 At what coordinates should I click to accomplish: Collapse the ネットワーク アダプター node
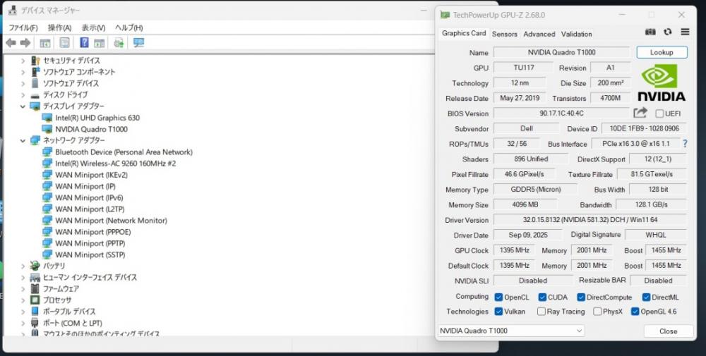pos(23,141)
